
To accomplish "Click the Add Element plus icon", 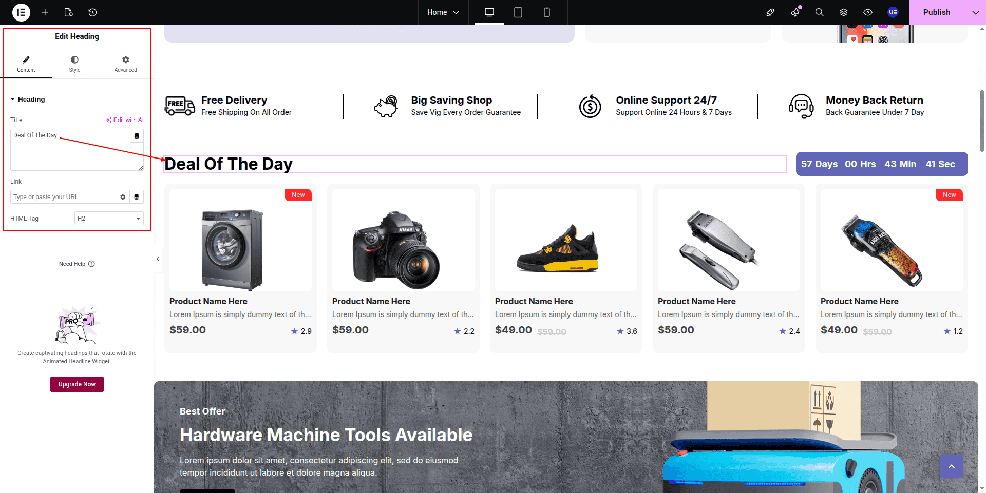I will (x=45, y=12).
